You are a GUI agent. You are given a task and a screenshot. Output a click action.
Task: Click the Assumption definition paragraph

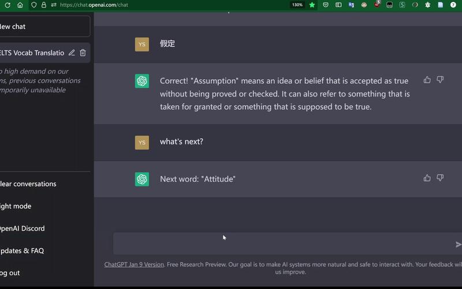tap(285, 94)
